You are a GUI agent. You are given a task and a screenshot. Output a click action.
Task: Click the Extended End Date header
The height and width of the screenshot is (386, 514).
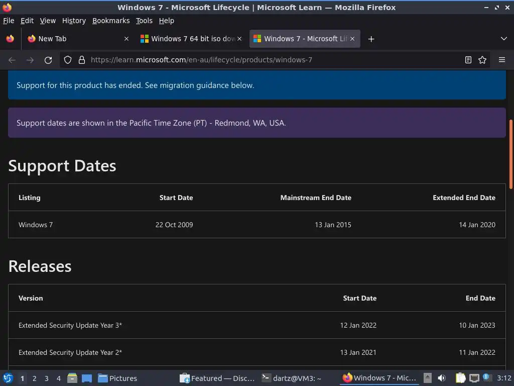(464, 198)
